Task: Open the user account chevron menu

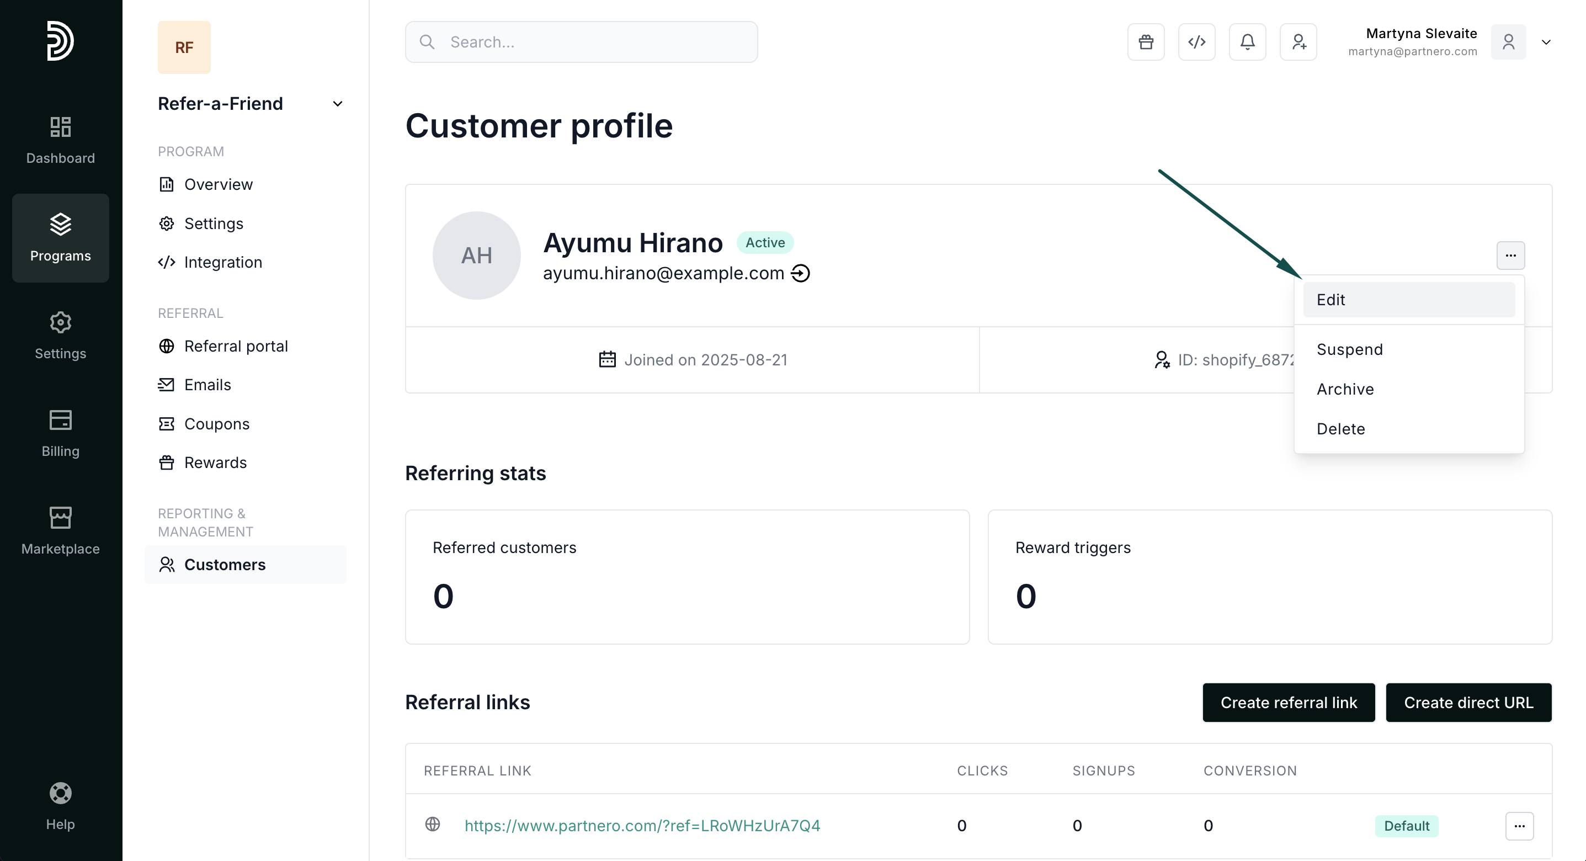Action: coord(1546,42)
